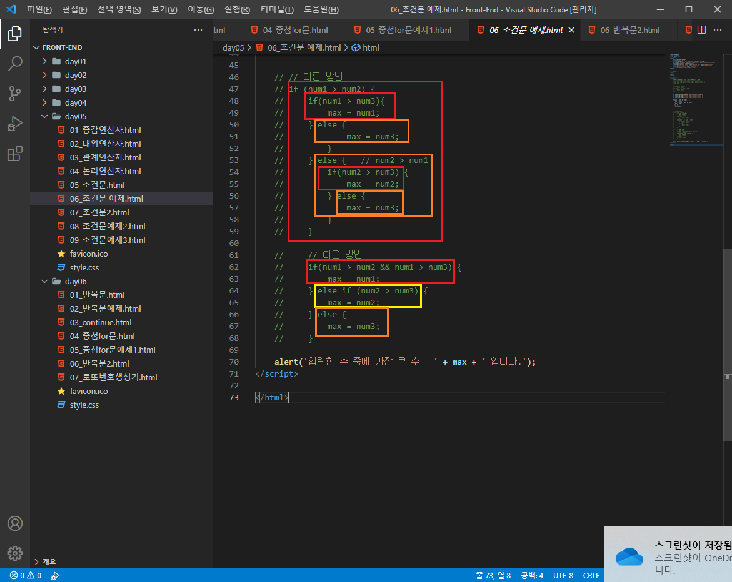Open Explorer panel More Actions ellipsis
732x582 pixels.
(198, 30)
